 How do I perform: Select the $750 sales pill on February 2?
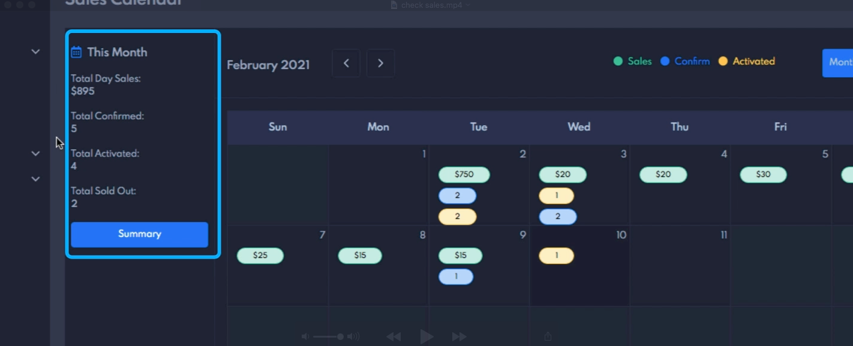click(x=464, y=174)
